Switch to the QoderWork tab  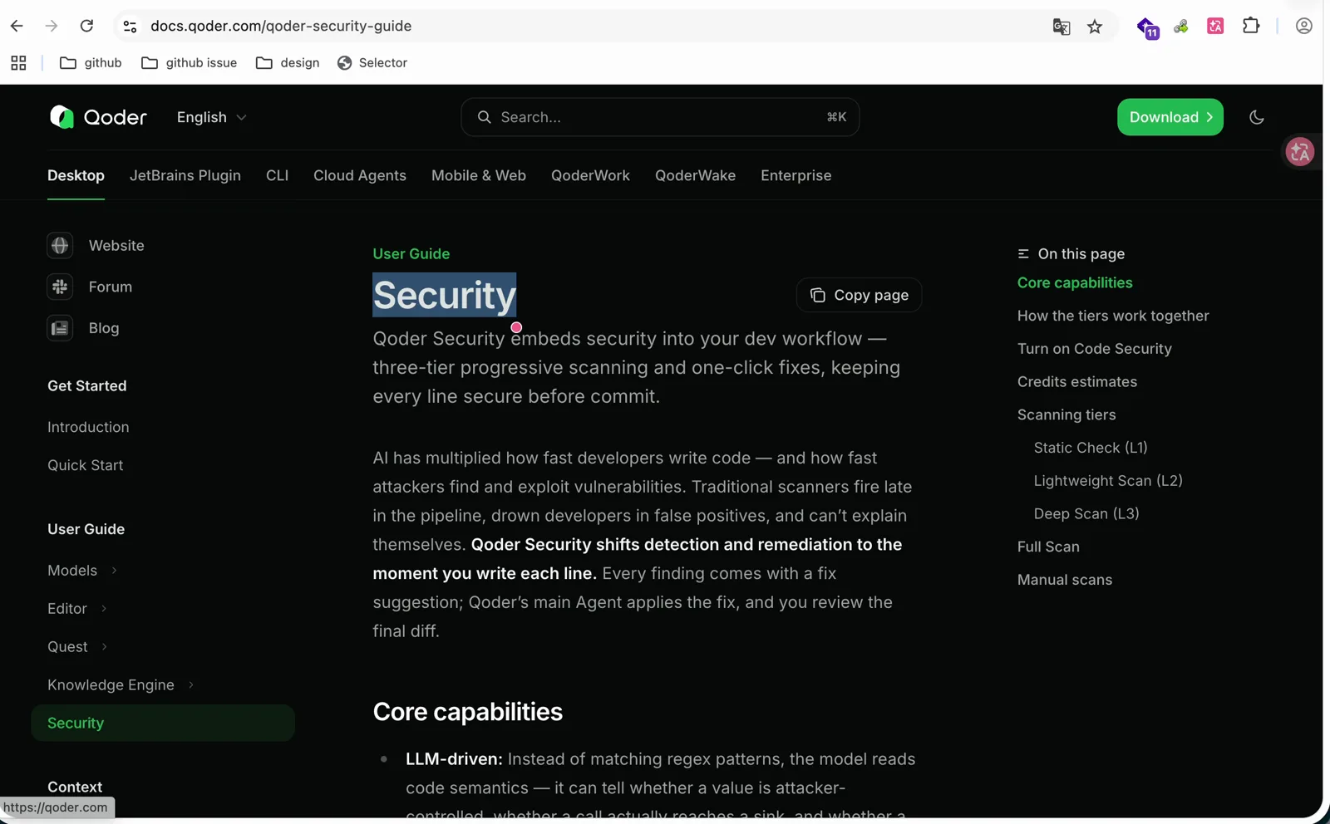pyautogui.click(x=590, y=175)
